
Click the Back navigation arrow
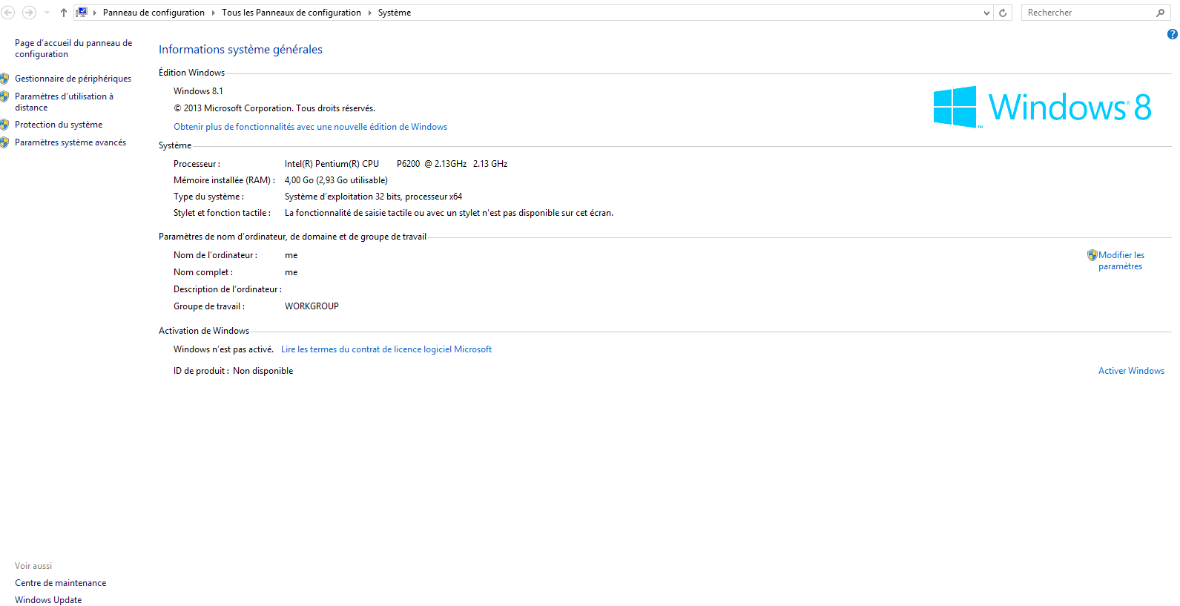tap(8, 13)
